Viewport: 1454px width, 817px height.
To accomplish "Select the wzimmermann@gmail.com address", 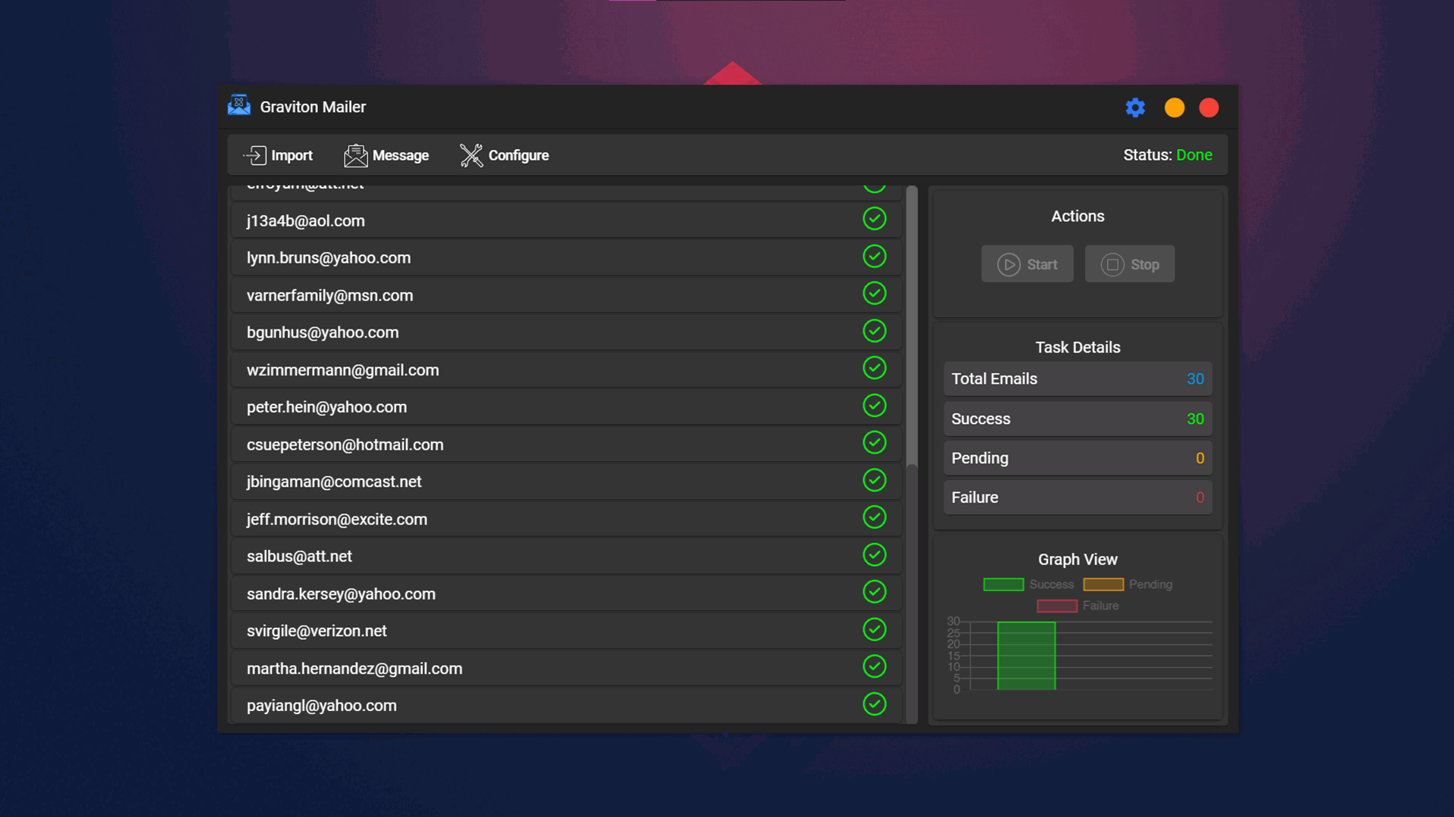I will [343, 370].
